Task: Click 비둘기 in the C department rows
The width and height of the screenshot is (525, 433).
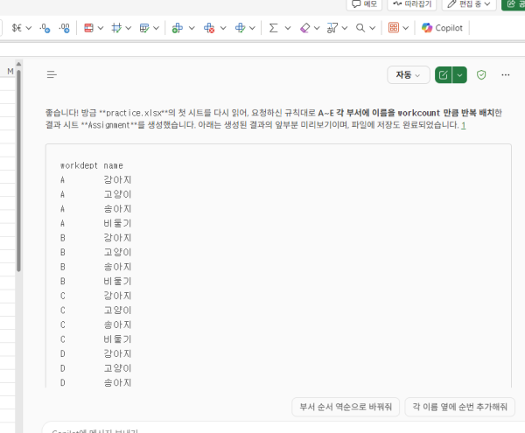Action: coord(117,339)
